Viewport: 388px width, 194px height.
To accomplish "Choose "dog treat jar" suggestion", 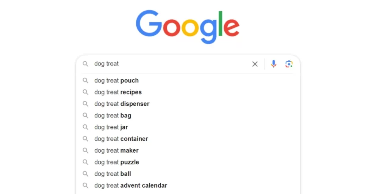I will point(111,127).
